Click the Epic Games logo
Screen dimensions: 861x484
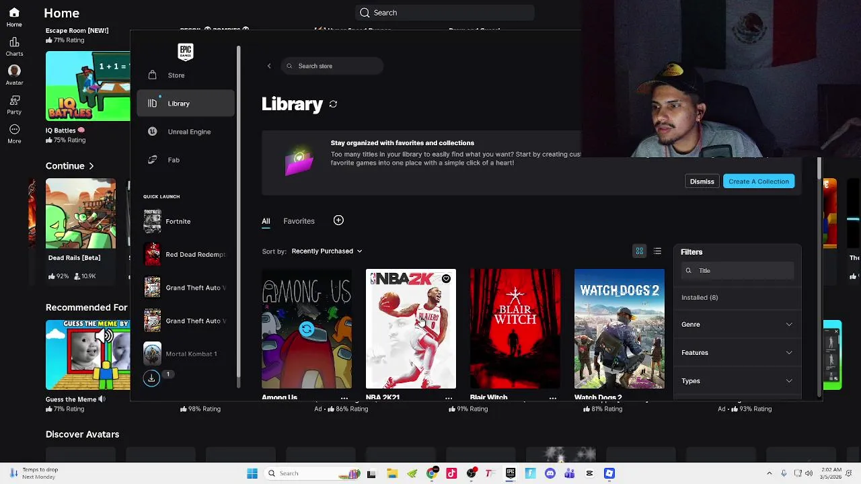pos(186,52)
